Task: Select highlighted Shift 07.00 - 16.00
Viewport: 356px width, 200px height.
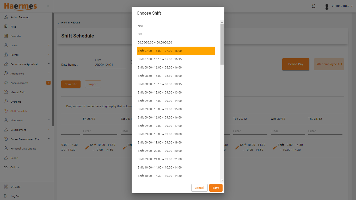Action: pos(176,51)
